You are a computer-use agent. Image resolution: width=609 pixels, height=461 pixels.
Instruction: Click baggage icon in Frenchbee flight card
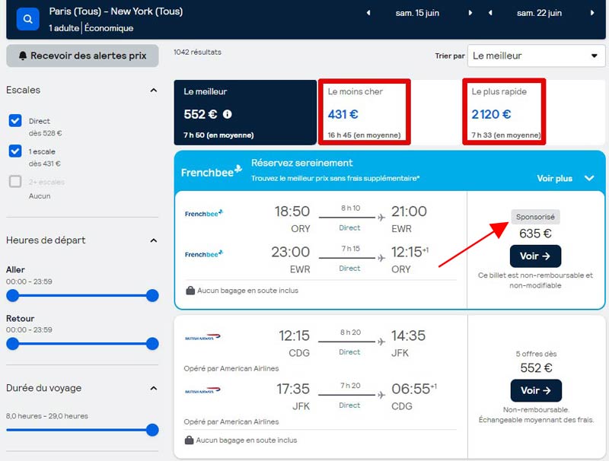pos(190,291)
